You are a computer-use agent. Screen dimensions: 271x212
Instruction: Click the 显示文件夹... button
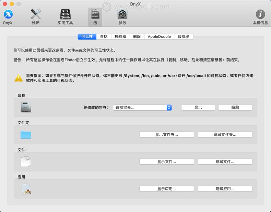click(x=166, y=134)
